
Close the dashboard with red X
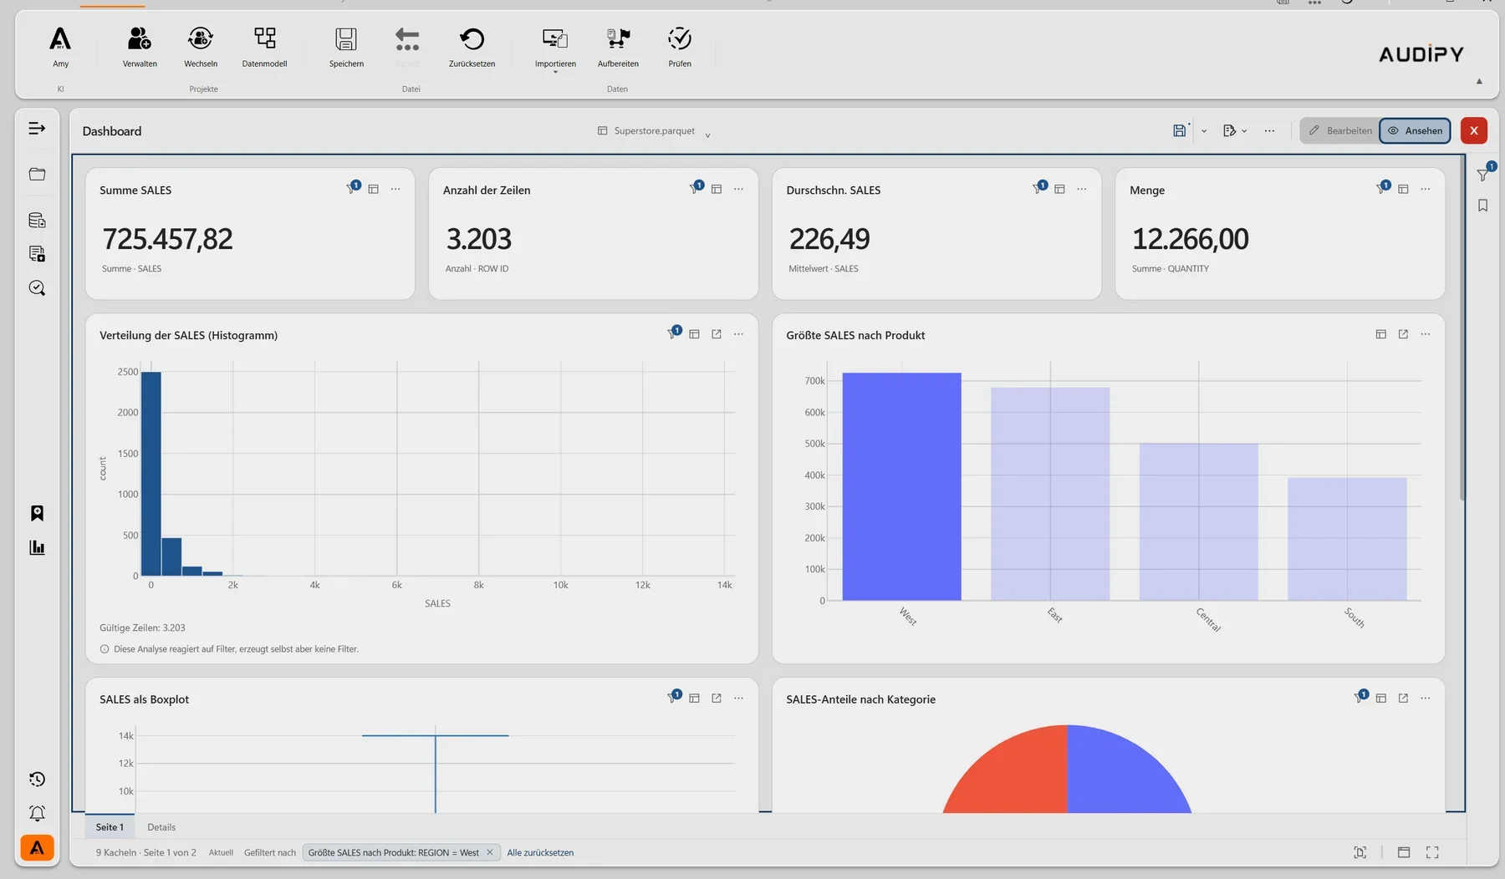pos(1474,131)
